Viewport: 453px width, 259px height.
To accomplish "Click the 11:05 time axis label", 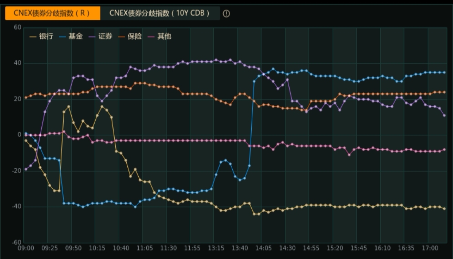I will 145,248.
